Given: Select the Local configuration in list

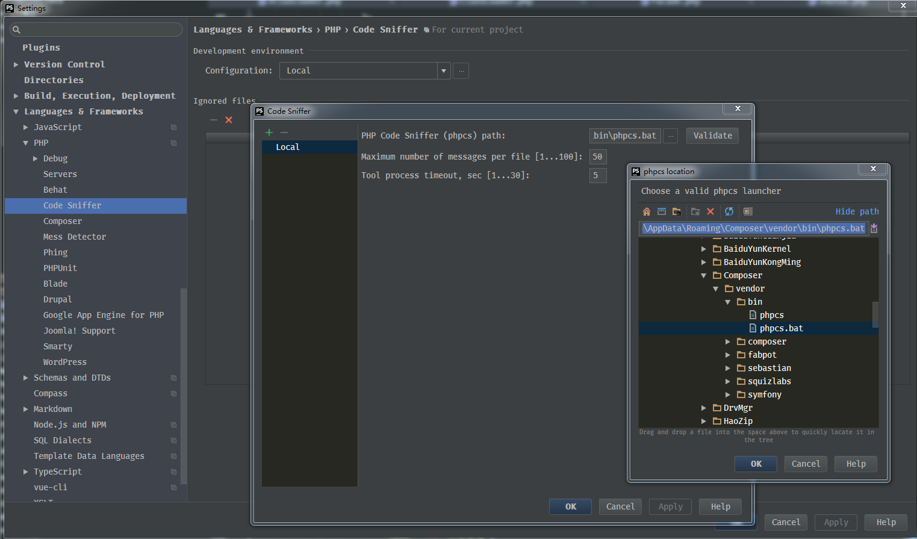Looking at the screenshot, I should pos(309,147).
